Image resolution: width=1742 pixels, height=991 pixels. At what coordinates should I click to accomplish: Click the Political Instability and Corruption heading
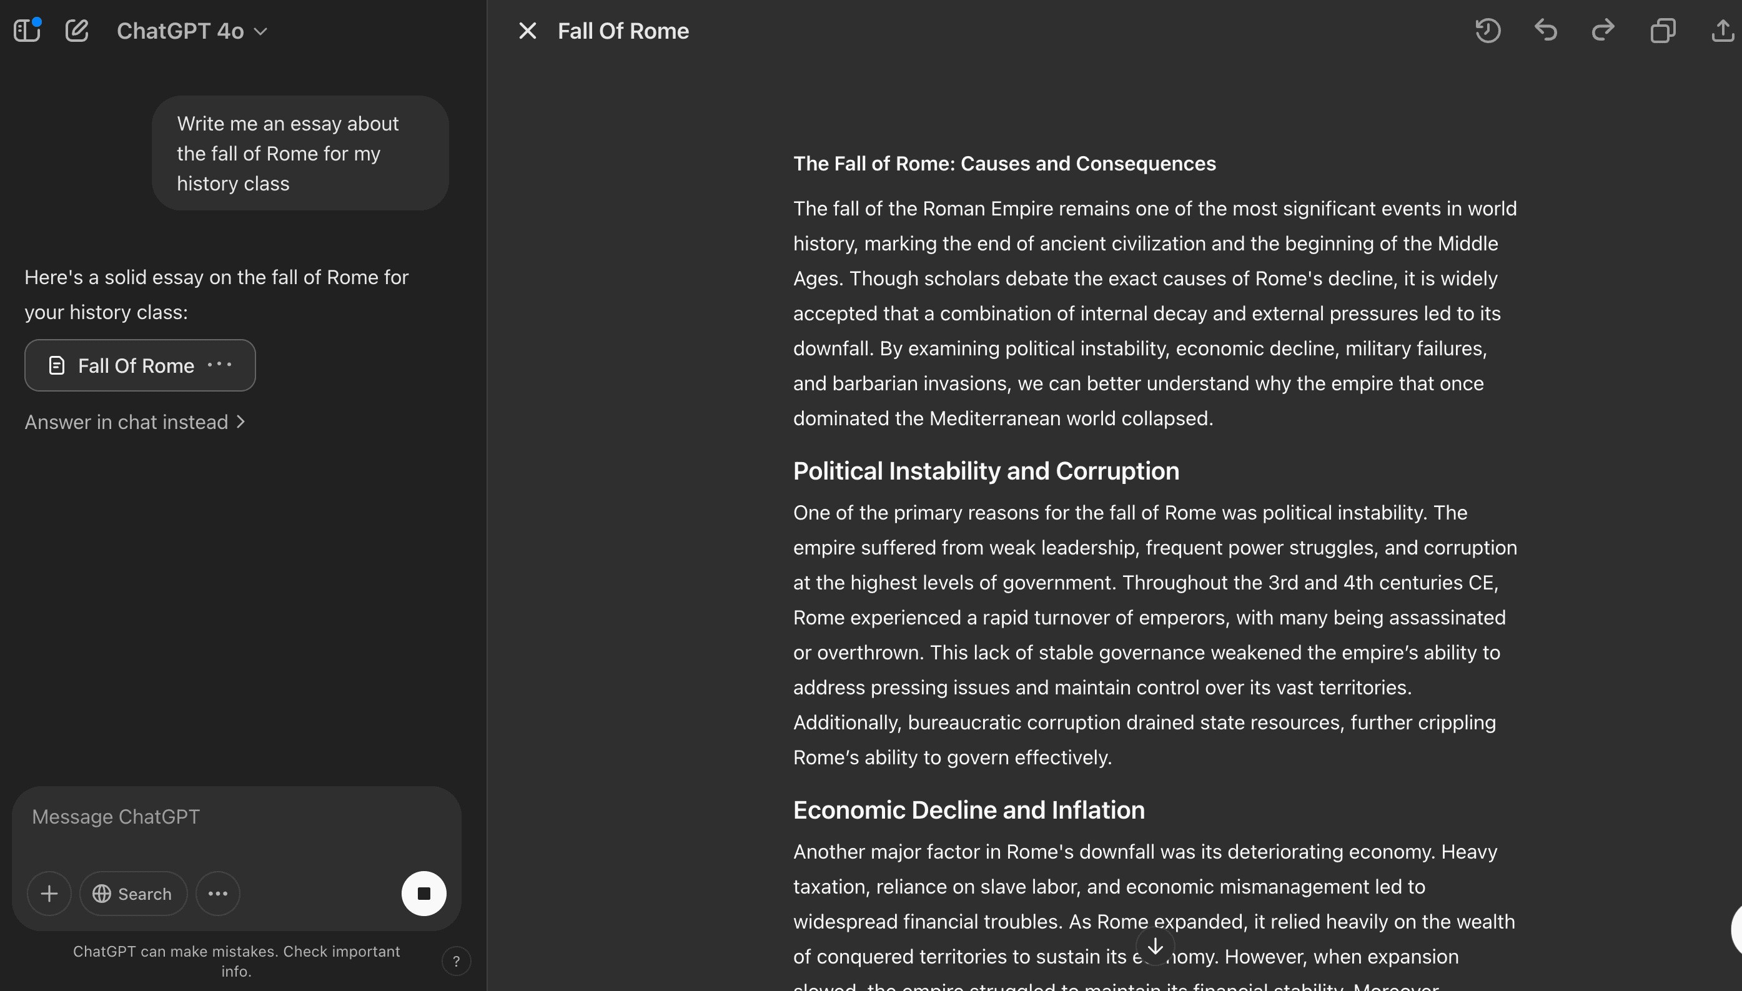986,471
